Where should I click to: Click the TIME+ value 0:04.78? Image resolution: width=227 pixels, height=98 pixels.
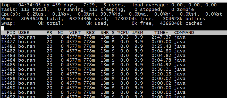point(161,60)
